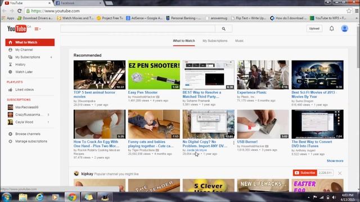
Task: Focus the YouTube search box
Action: pos(138,29)
